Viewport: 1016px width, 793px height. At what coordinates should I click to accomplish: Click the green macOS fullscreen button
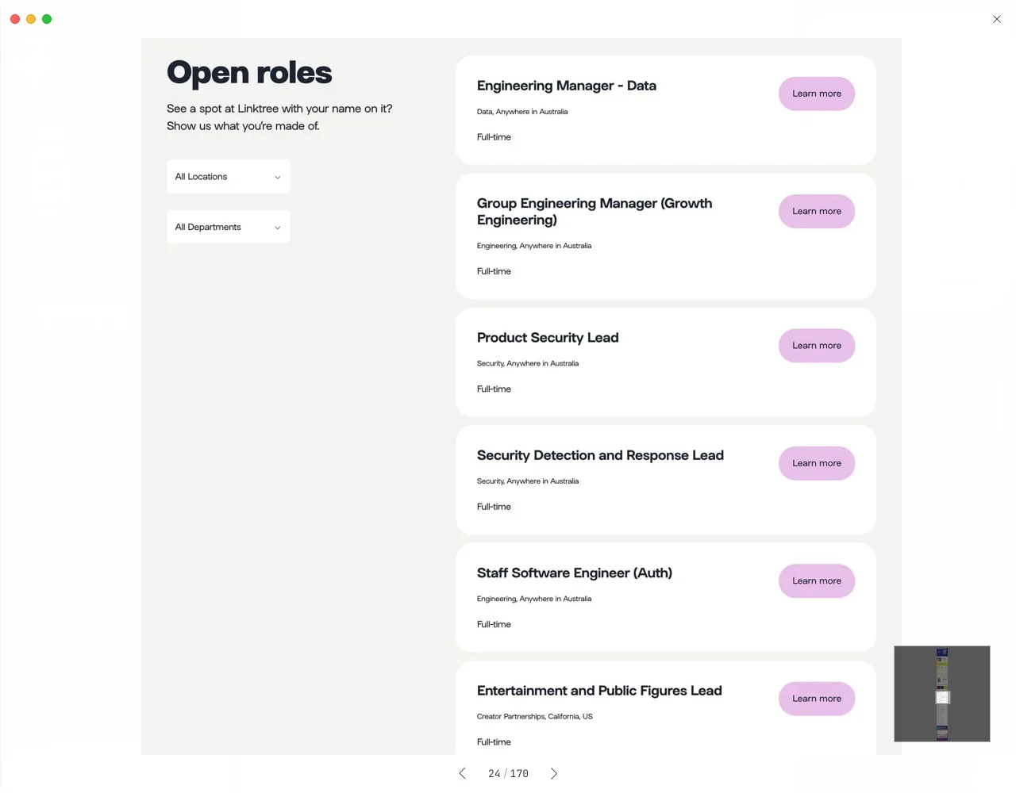[47, 19]
